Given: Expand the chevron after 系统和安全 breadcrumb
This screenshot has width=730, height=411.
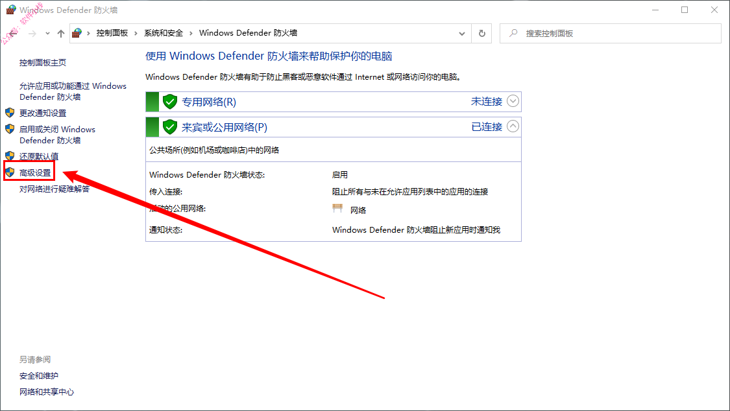Looking at the screenshot, I should 191,34.
